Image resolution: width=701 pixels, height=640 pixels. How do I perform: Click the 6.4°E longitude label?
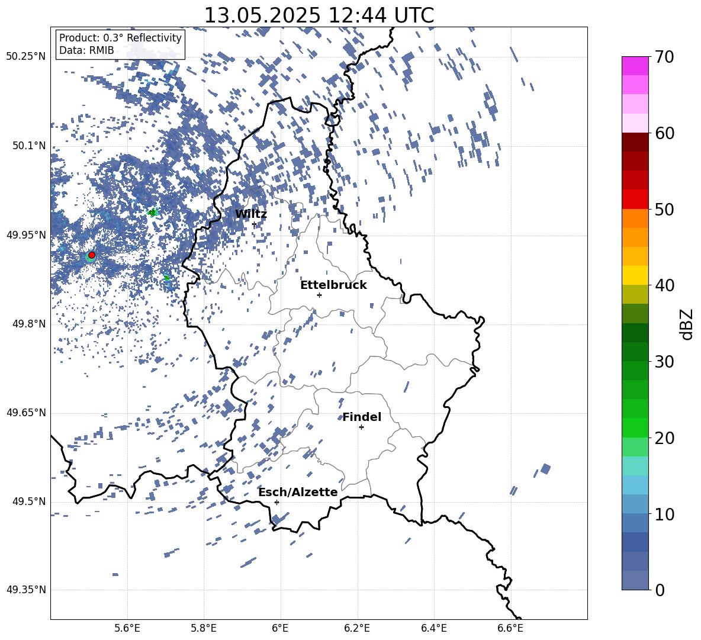433,628
